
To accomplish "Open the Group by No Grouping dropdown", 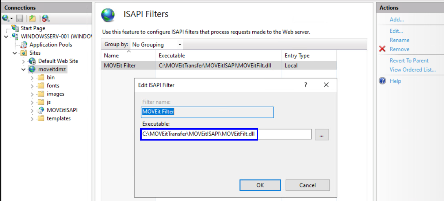I will 157,44.
